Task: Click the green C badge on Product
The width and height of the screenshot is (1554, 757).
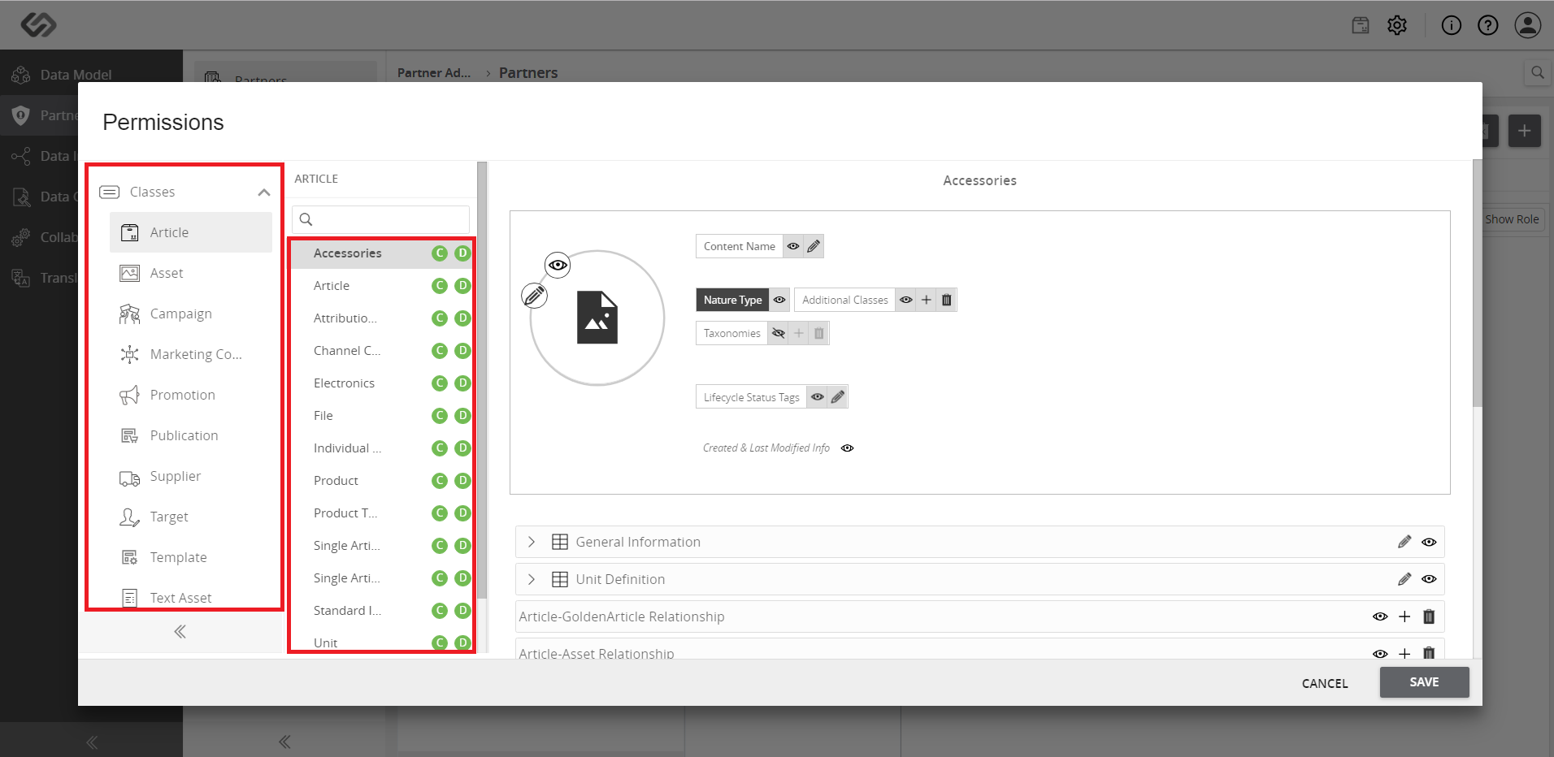Action: [x=440, y=480]
